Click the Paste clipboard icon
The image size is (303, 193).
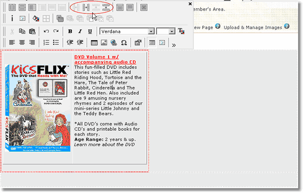click(32, 31)
